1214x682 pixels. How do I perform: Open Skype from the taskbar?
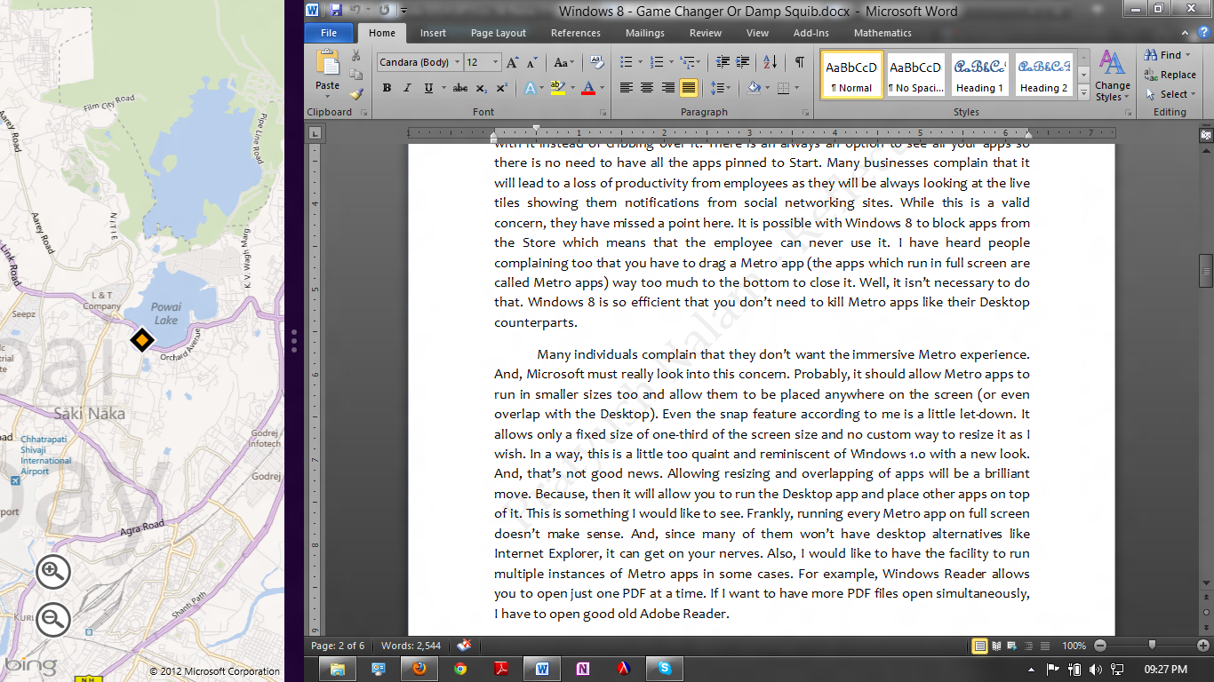tap(665, 669)
